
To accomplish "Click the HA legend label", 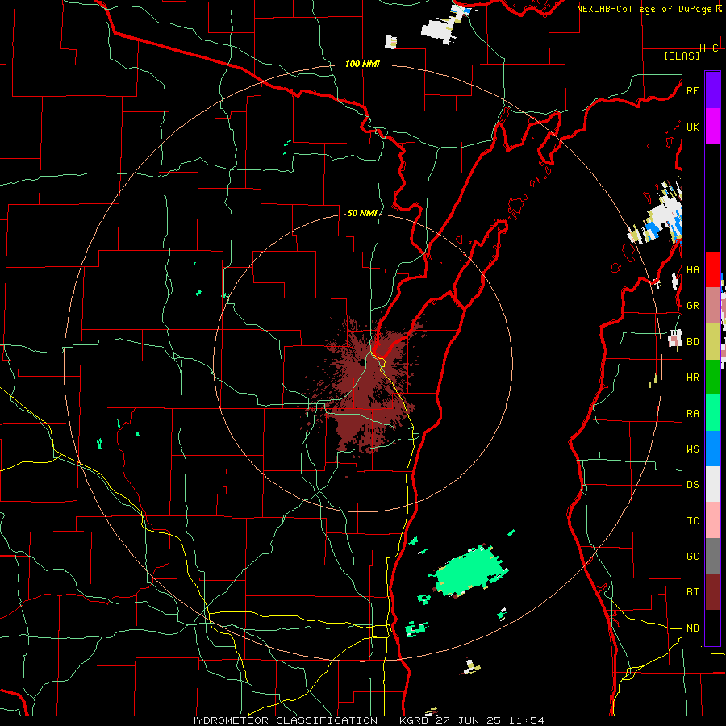I will tap(692, 270).
